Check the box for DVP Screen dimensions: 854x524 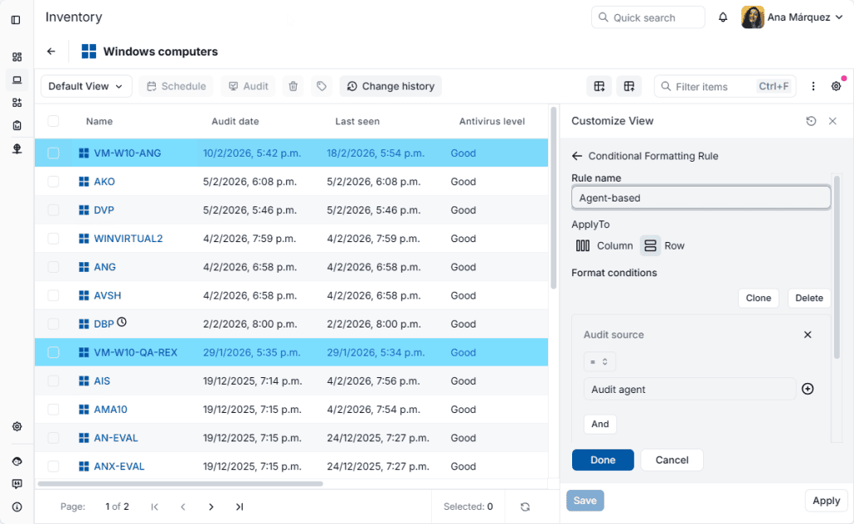[x=53, y=210]
